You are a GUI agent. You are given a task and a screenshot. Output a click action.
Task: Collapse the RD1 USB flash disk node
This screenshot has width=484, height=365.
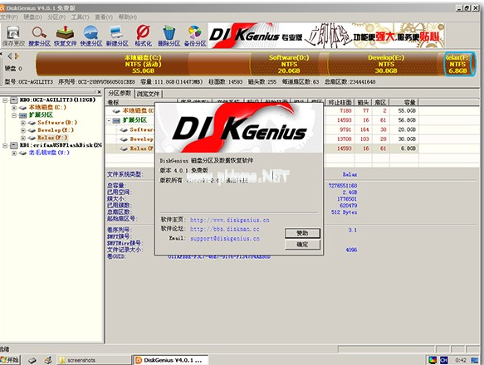click(5, 145)
